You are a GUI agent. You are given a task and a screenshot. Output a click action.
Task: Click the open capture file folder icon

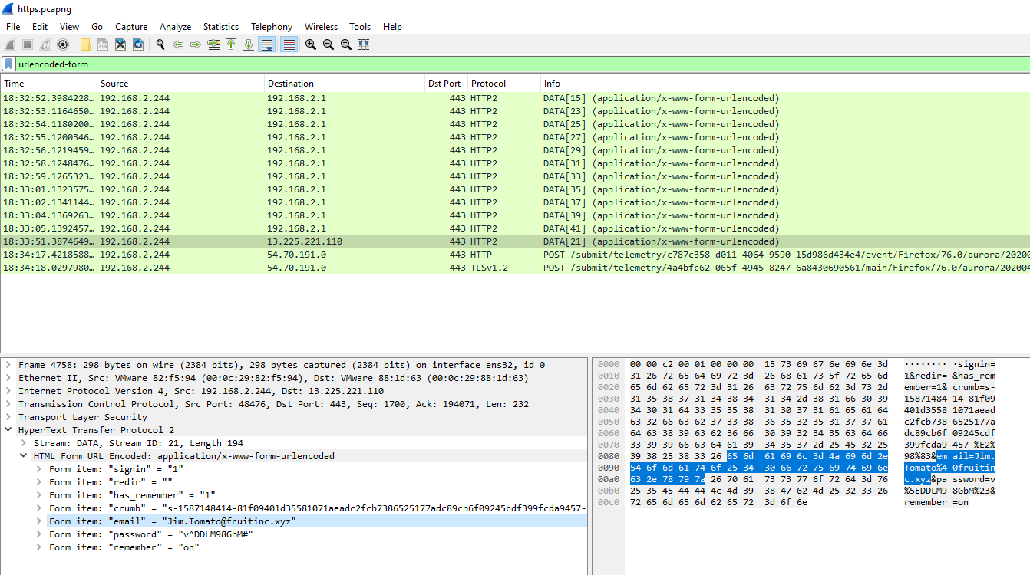(85, 44)
